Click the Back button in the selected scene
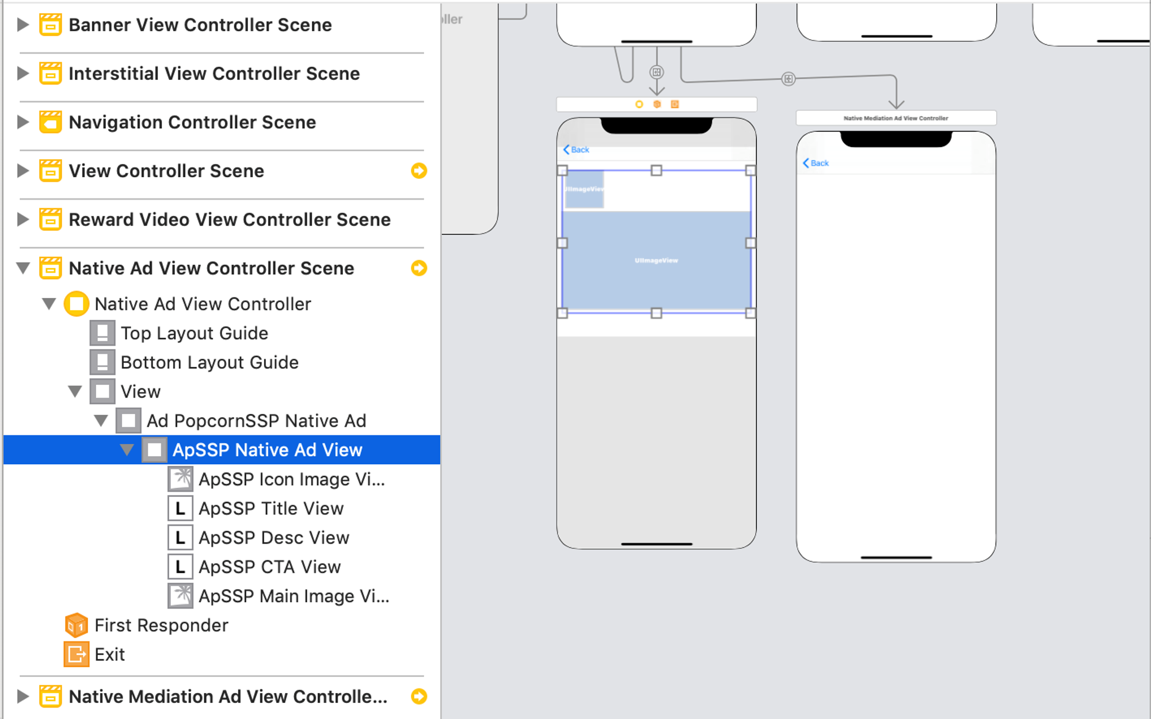The width and height of the screenshot is (1151, 719). coord(576,150)
